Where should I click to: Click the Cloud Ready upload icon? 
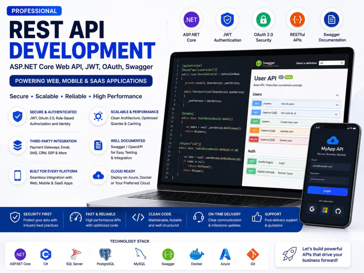pos(98,175)
